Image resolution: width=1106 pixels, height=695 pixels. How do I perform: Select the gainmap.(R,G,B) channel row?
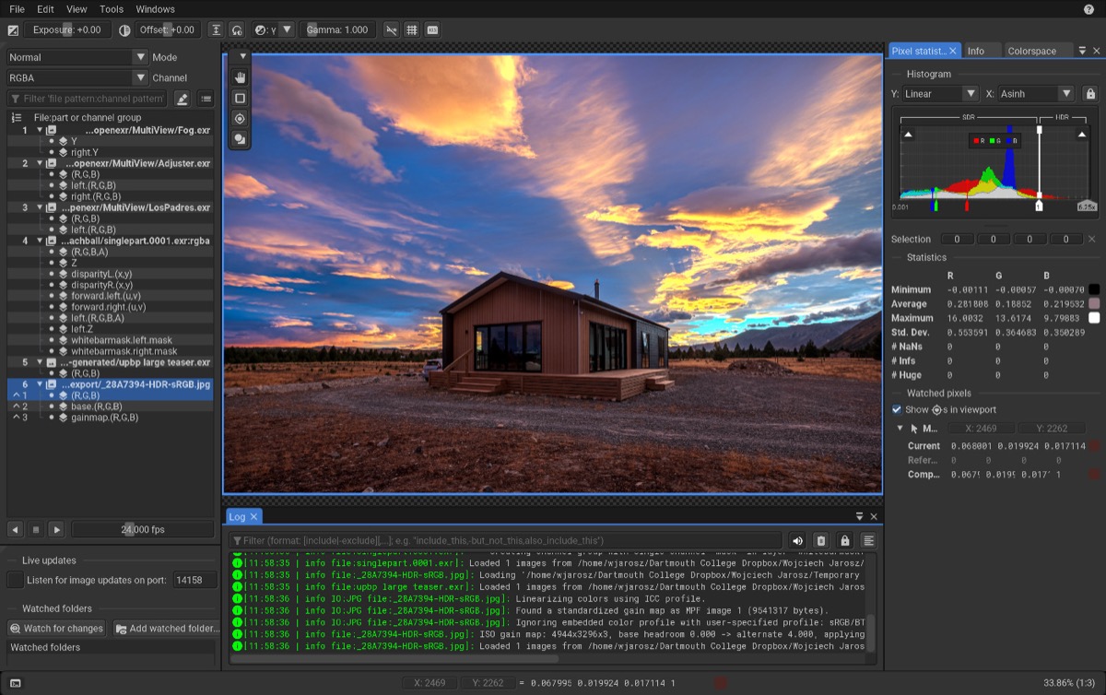tap(111, 418)
